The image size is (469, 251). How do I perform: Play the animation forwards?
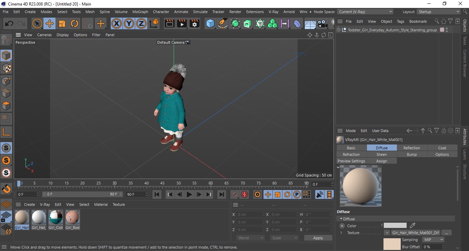coord(189,194)
